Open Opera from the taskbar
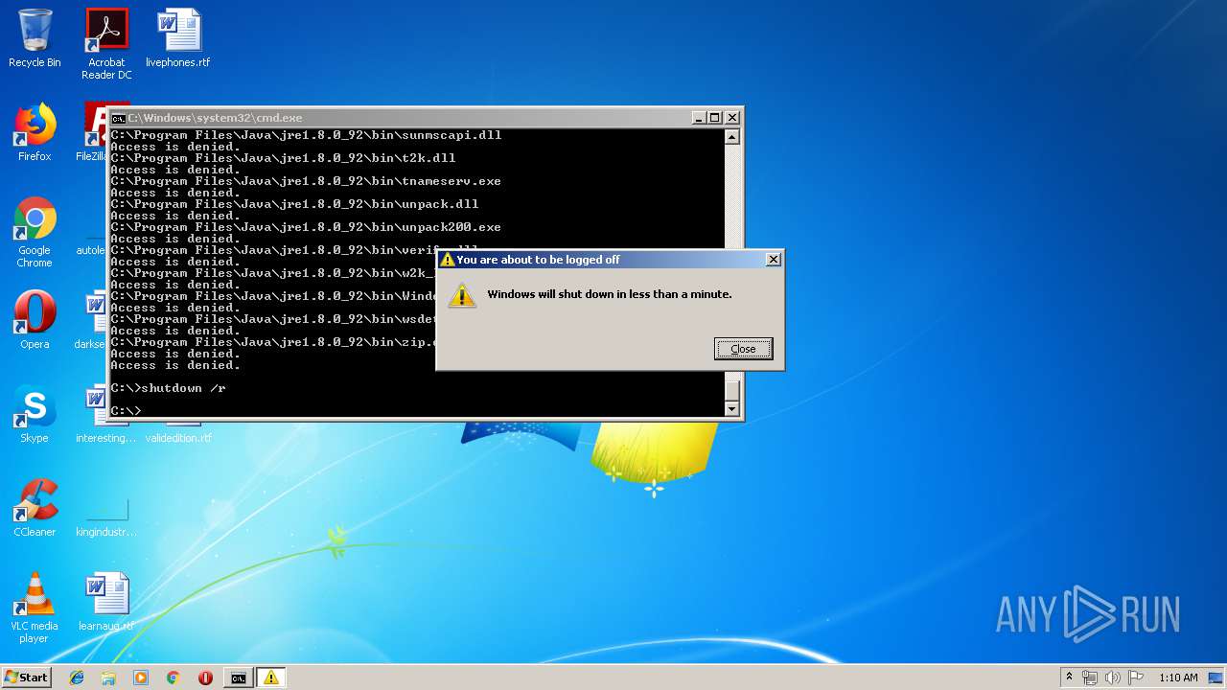Viewport: 1227px width, 690px height. [205, 678]
